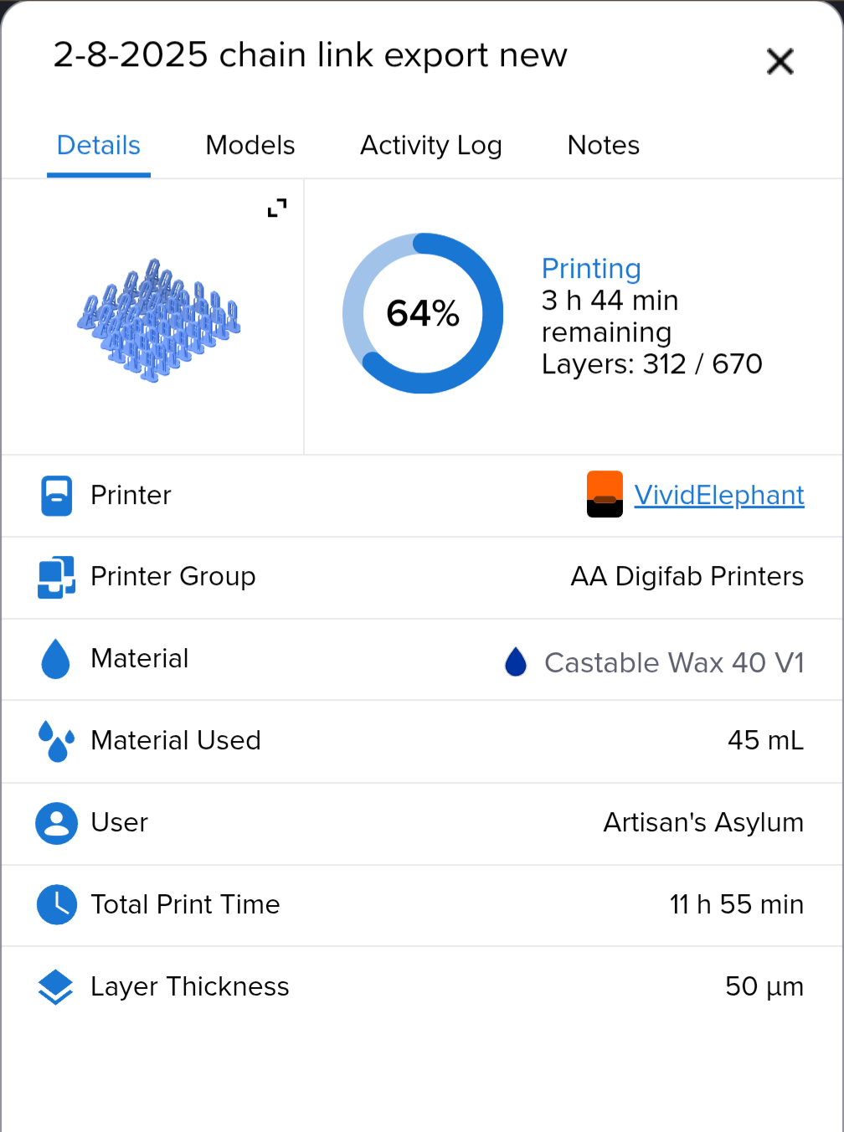Click the Printing status text
844x1132 pixels.
pos(591,268)
